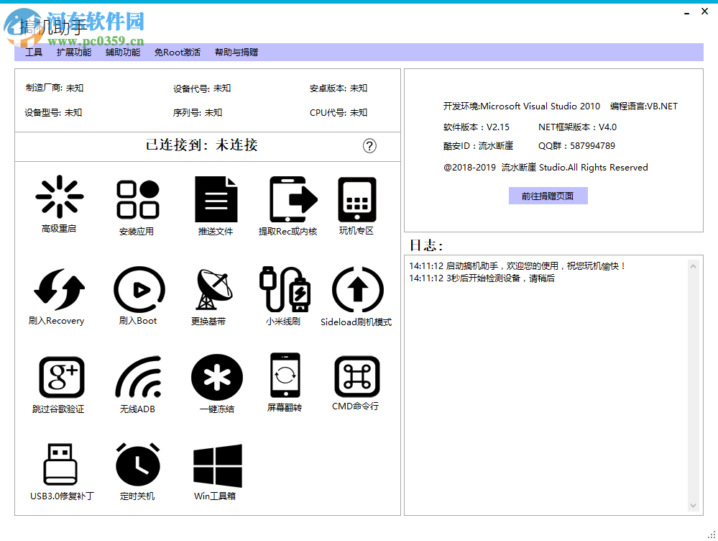Click the 安装应用 install app icon
The image size is (718, 541).
pos(138,199)
